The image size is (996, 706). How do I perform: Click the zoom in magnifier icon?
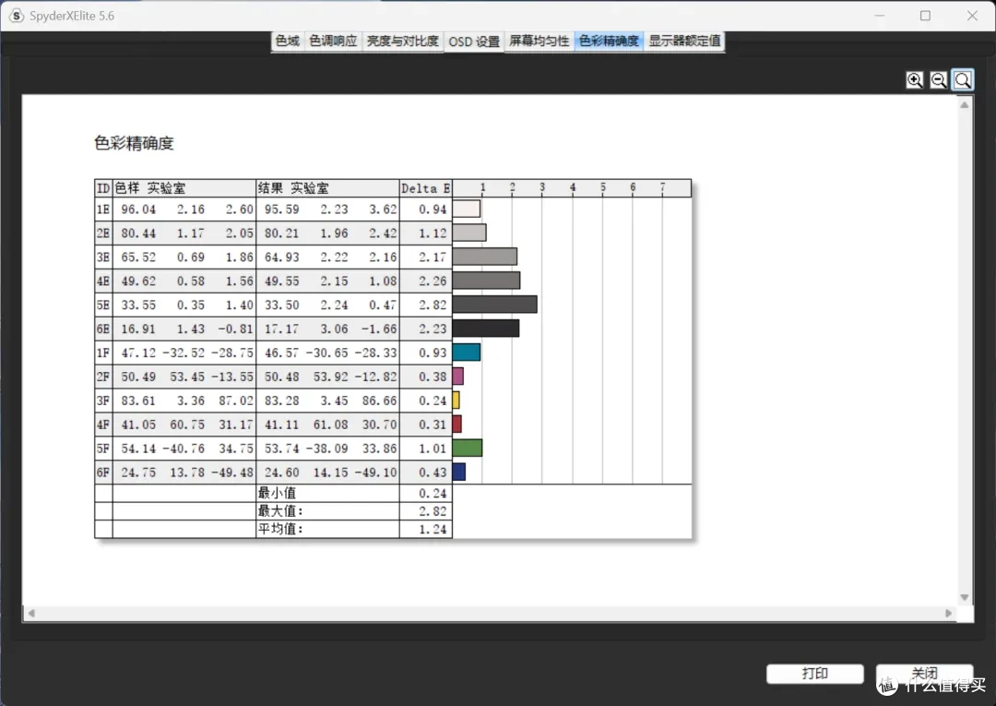tap(915, 80)
